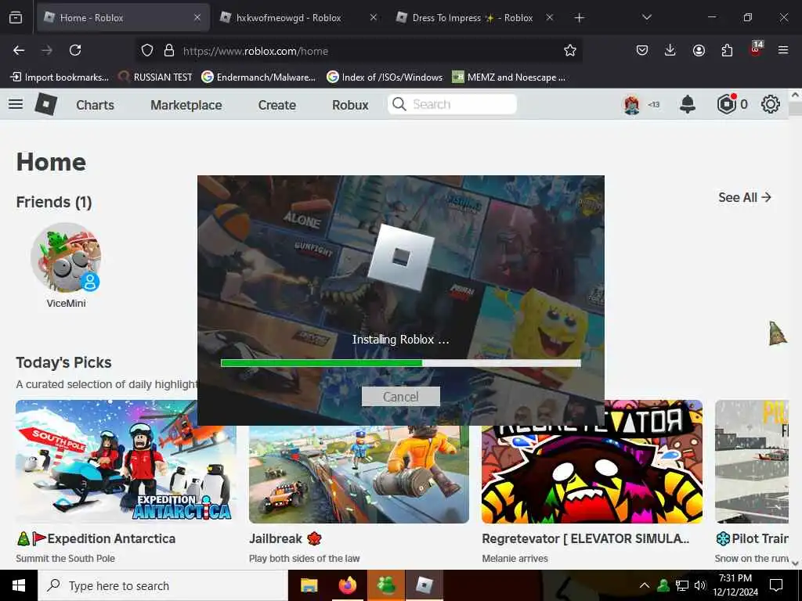Show hidden system tray icons
The image size is (802, 601).
pyautogui.click(x=645, y=585)
